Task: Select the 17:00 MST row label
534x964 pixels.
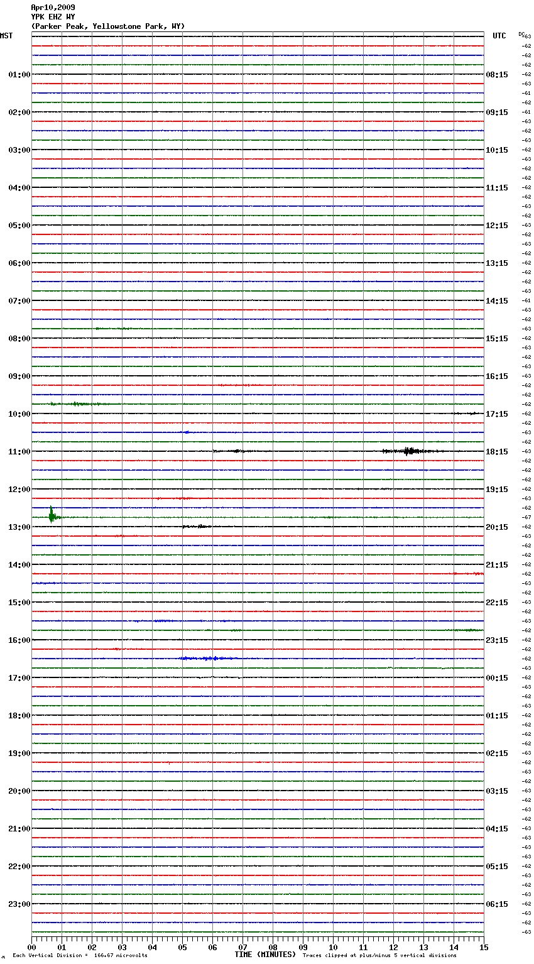Action: coord(19,678)
